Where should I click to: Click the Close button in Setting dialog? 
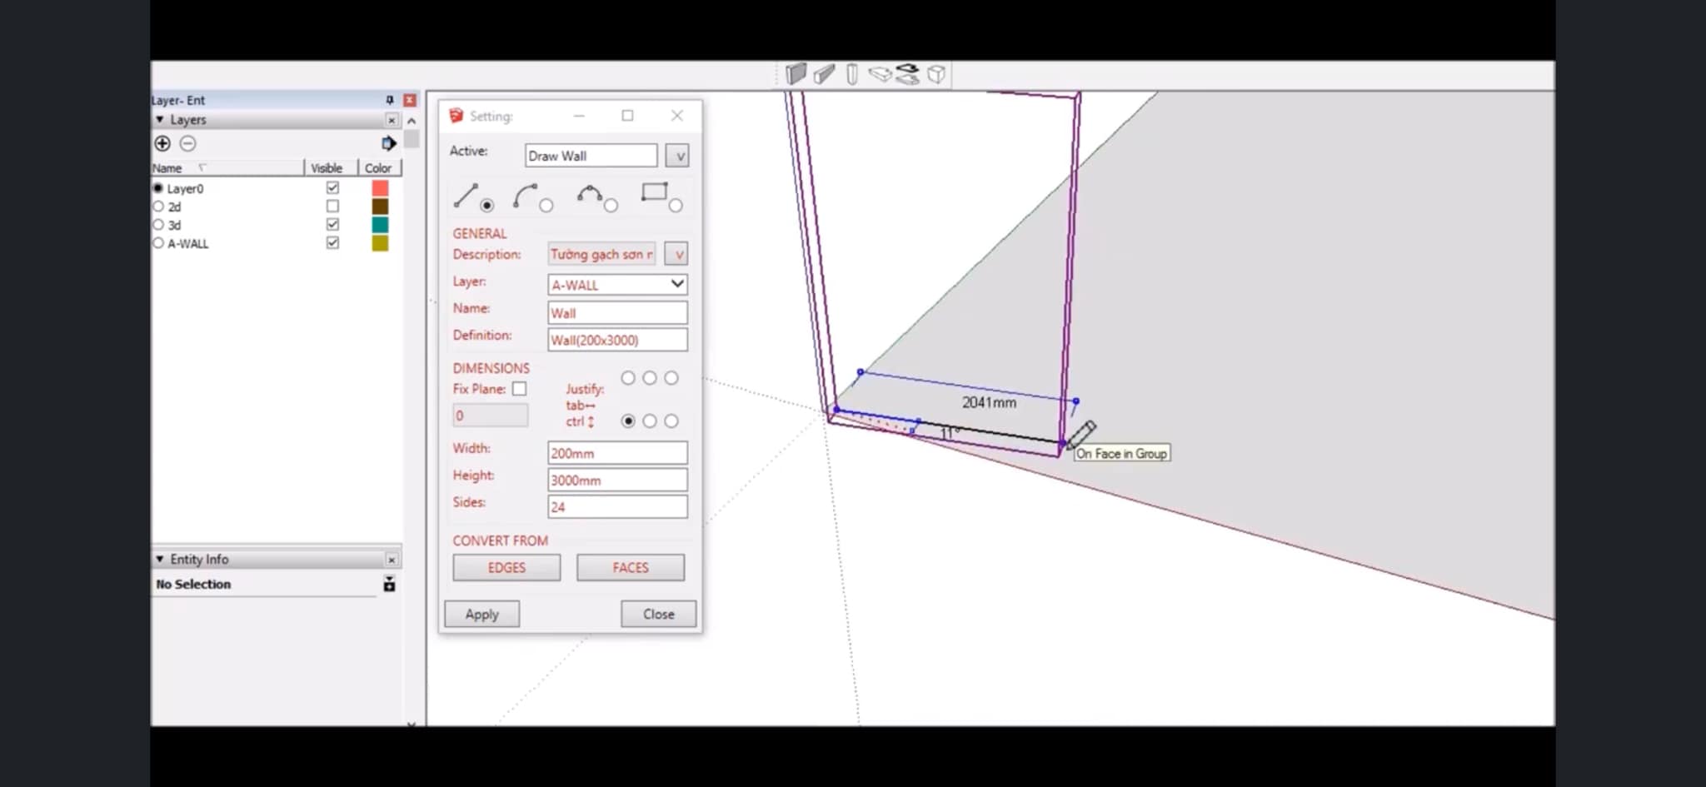click(x=658, y=615)
